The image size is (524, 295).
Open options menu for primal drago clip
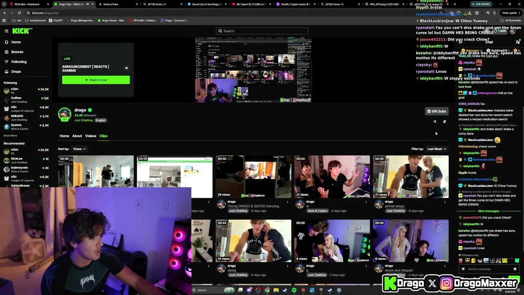445,202
